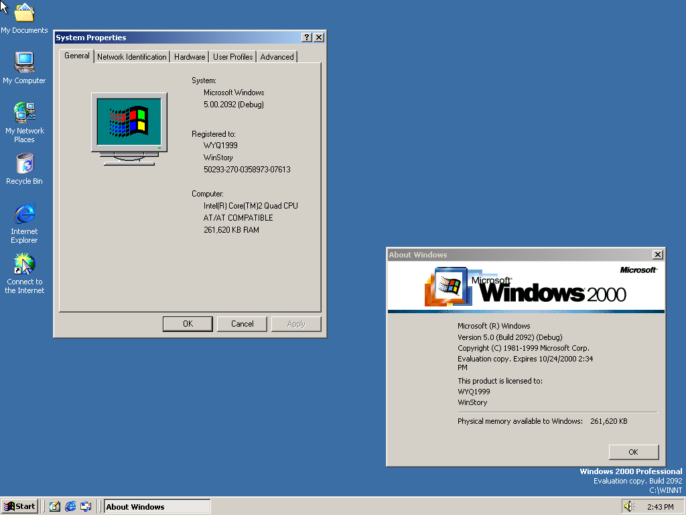Click the monitor image in System Properties

click(129, 129)
